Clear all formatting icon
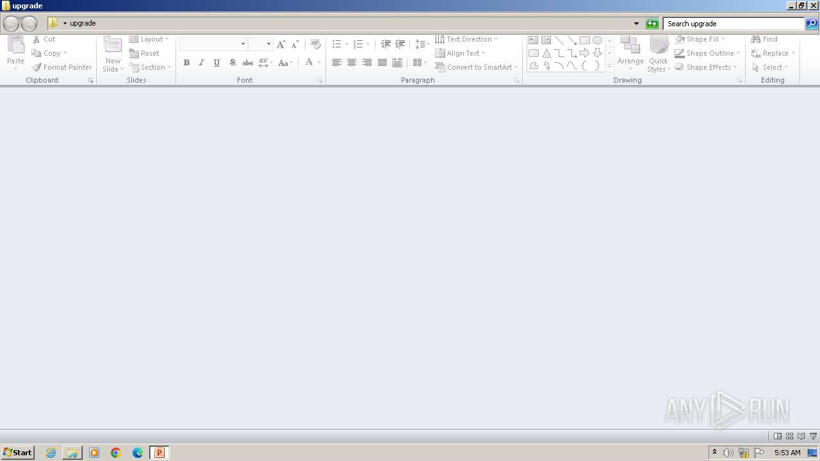This screenshot has height=461, width=820. point(315,44)
